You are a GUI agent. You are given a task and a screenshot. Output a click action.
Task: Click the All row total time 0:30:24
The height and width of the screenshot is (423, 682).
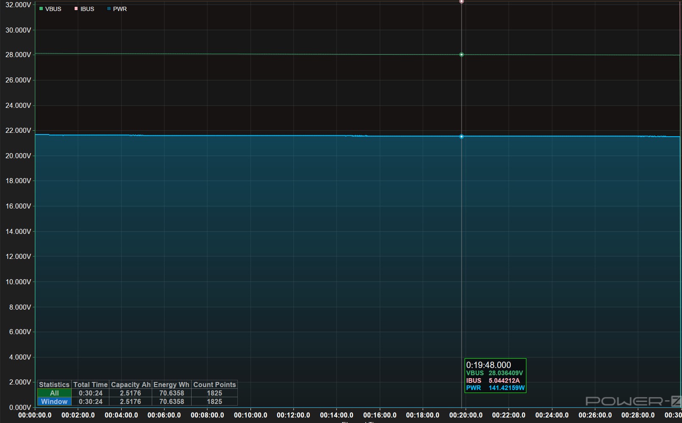click(90, 393)
